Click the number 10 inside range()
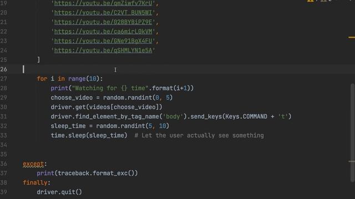This screenshot has height=199, width=355. tap(93, 78)
